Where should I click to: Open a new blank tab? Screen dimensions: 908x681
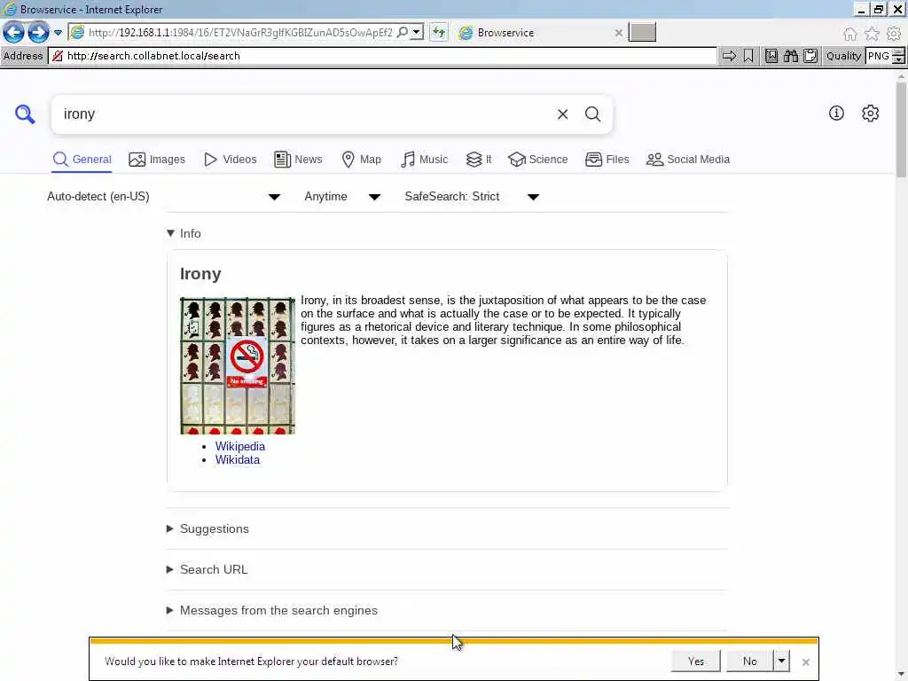coord(642,33)
